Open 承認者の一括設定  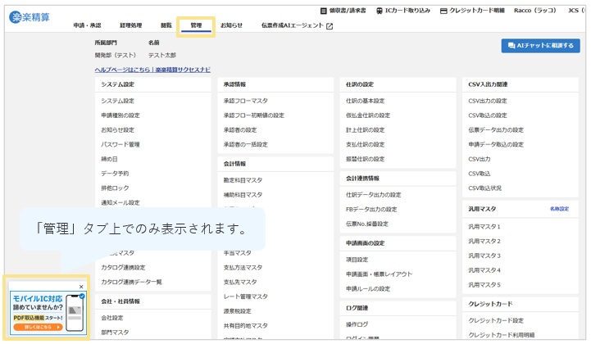pos(245,145)
